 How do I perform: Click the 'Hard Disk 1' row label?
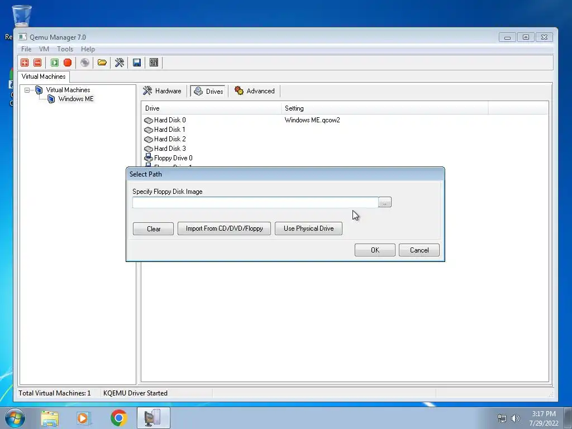coord(170,130)
